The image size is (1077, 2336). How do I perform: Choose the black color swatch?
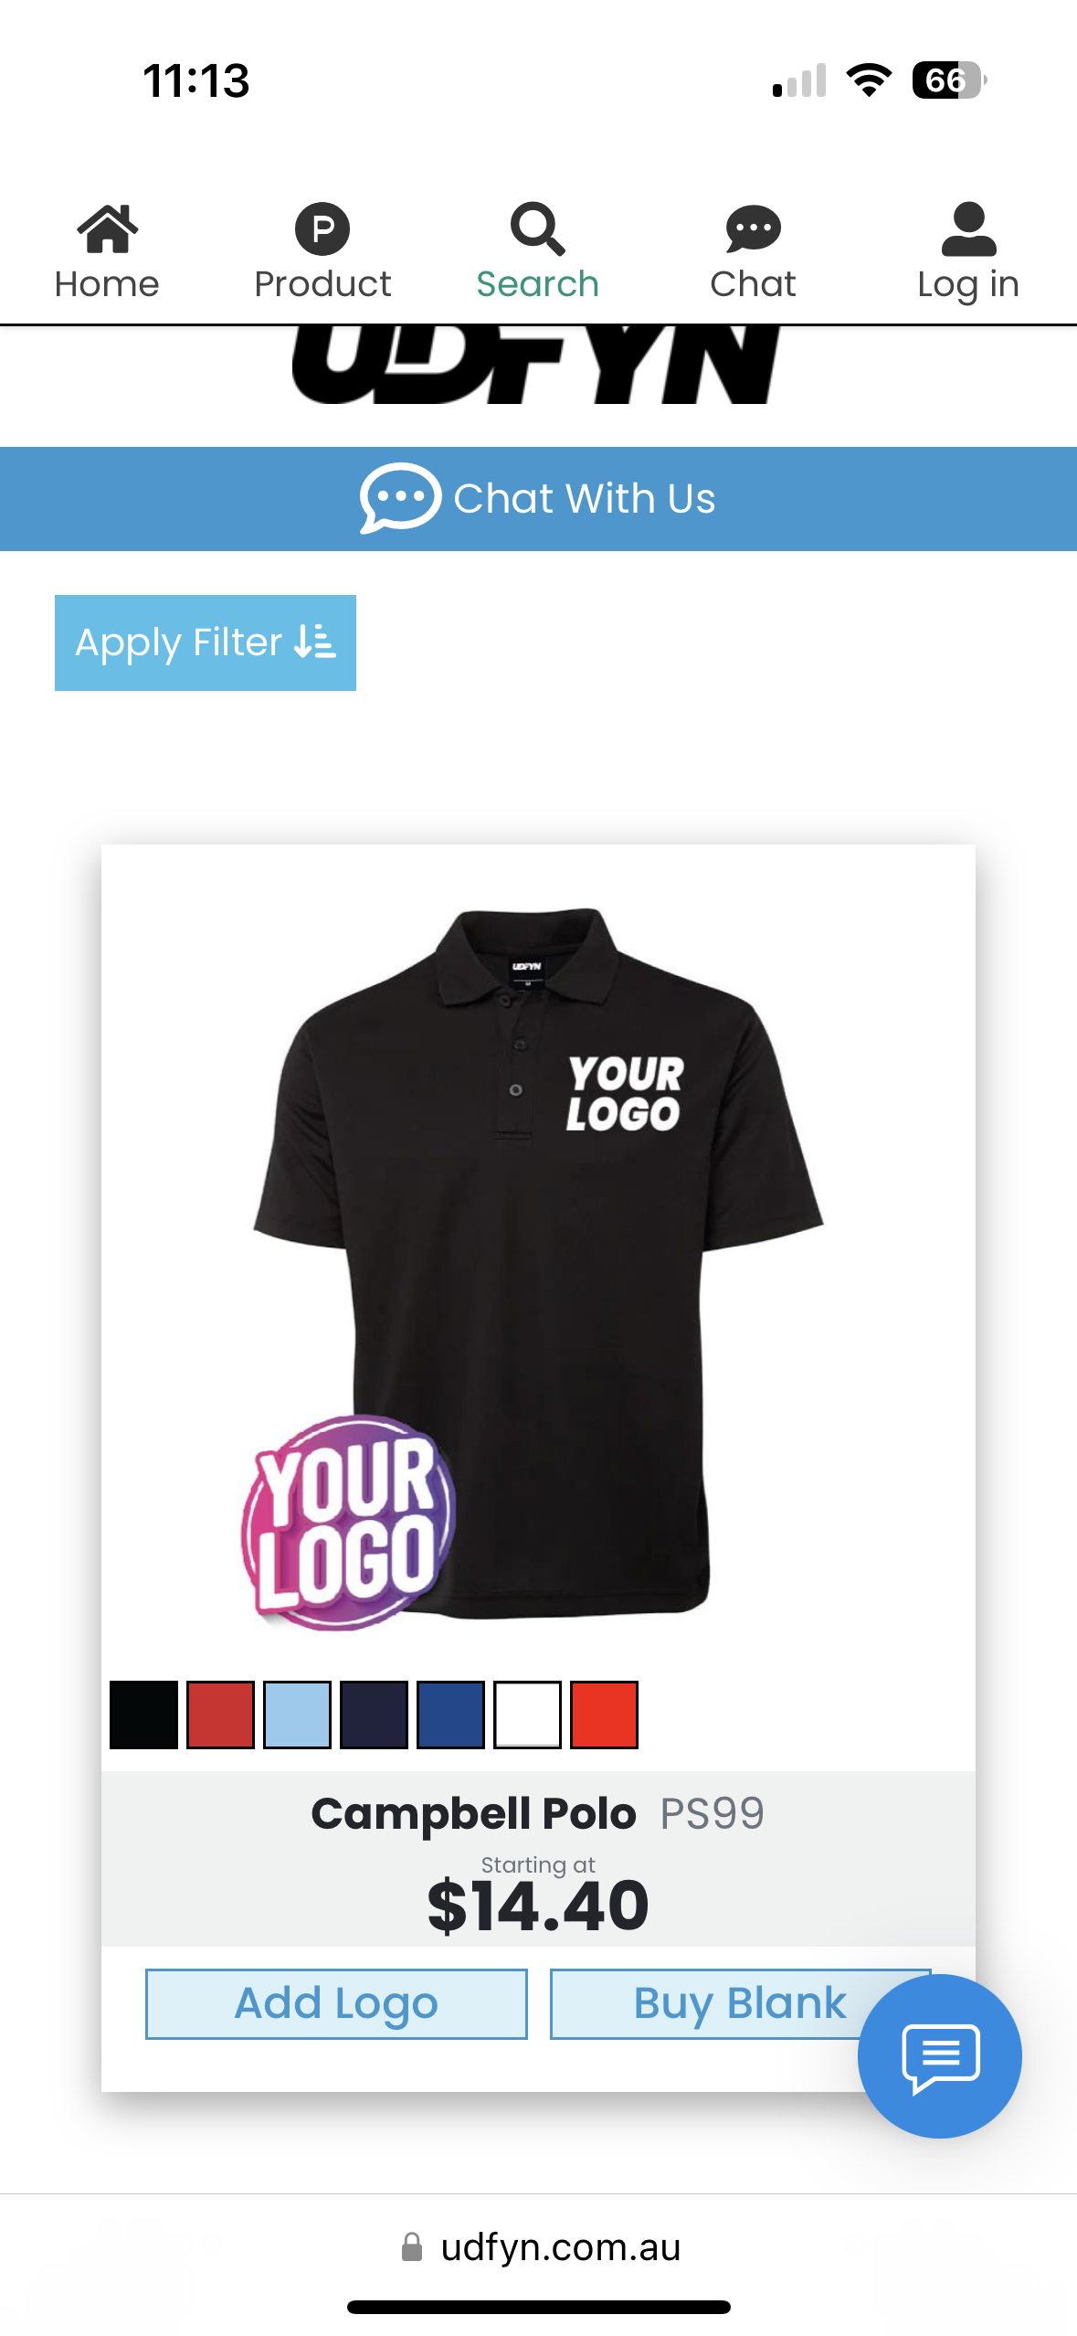click(x=143, y=1715)
